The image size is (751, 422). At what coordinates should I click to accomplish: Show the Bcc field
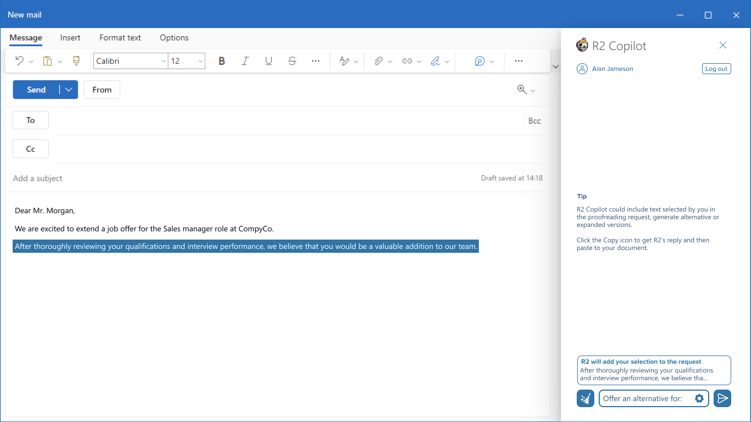[x=534, y=121]
